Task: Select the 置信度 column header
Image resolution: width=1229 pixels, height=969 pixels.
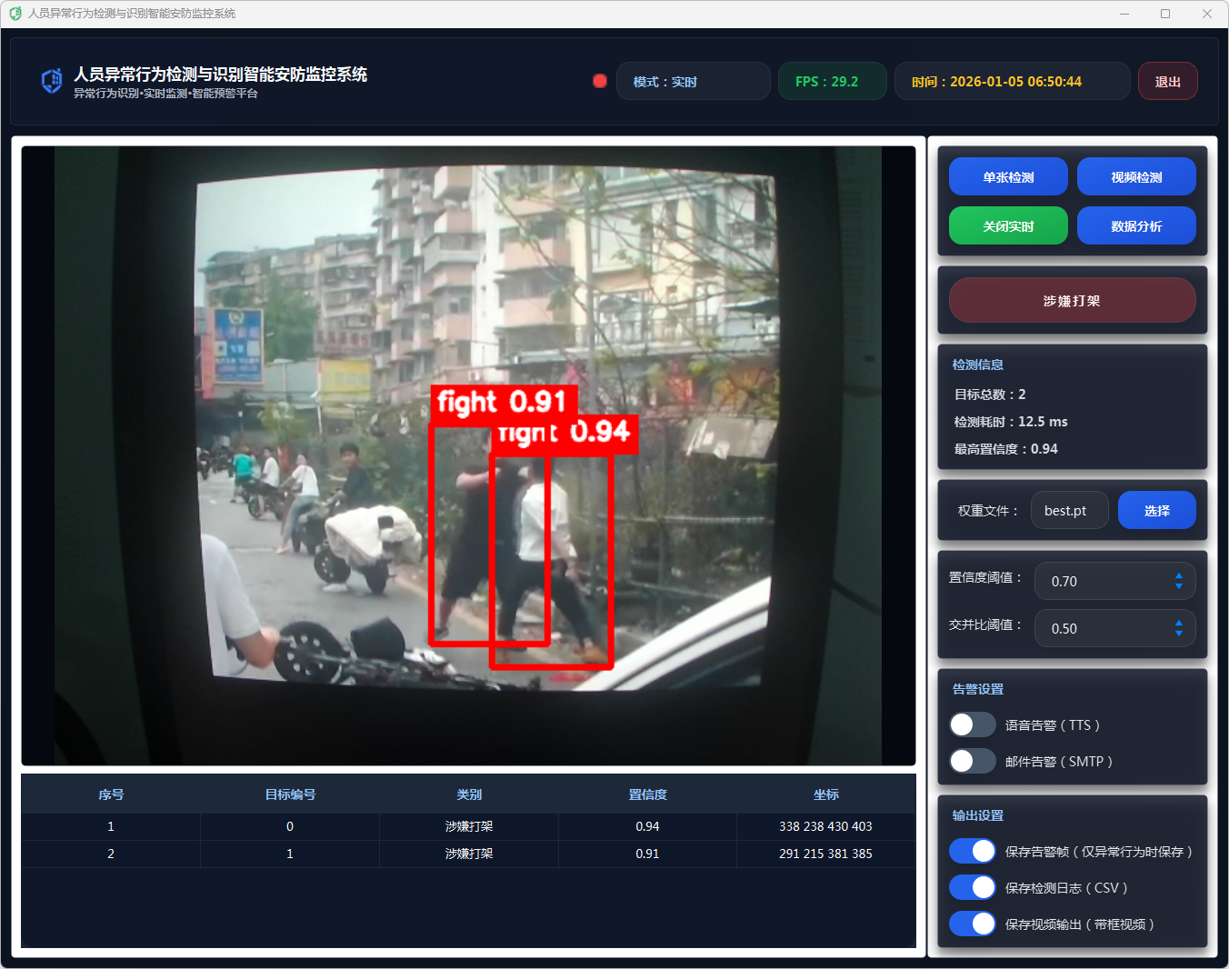Action: pos(647,794)
